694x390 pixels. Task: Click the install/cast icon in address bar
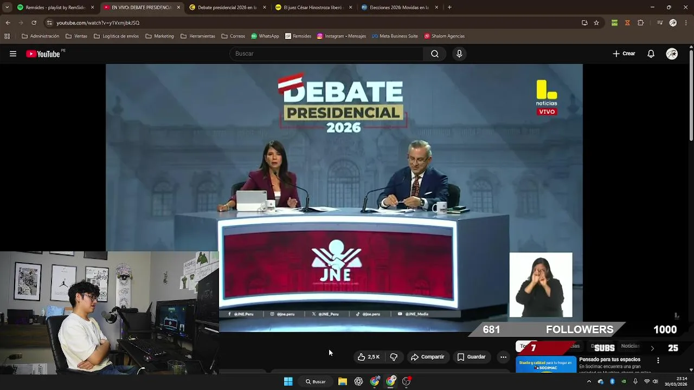[x=584, y=23]
